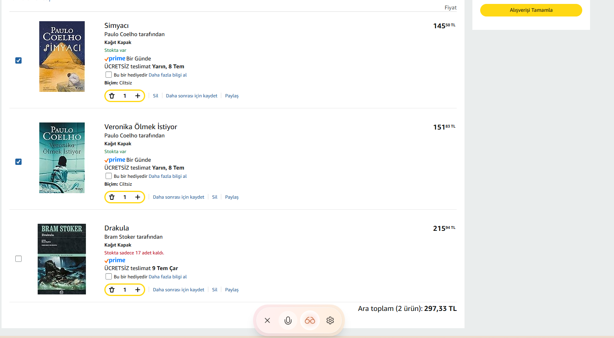Open 'Daha fazla bilgi al' under Drakula

pyautogui.click(x=168, y=277)
